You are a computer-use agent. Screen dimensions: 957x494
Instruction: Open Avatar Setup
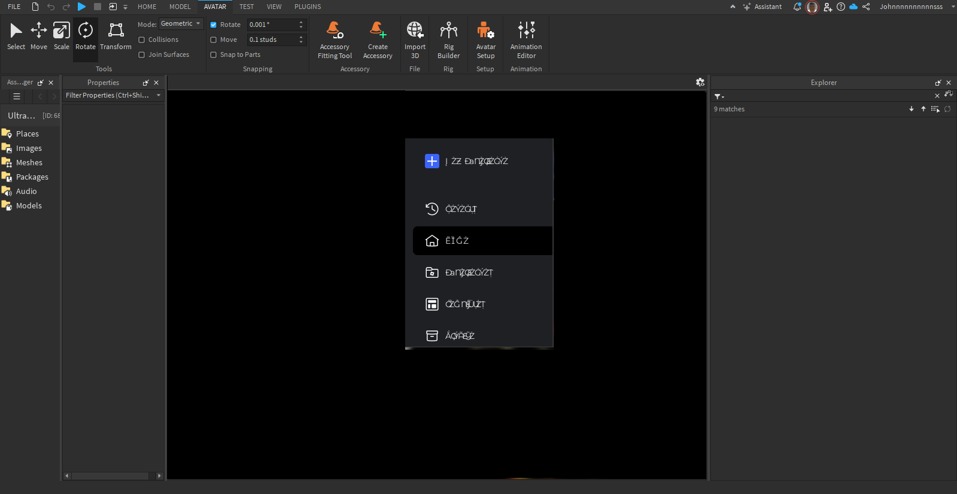tap(485, 40)
